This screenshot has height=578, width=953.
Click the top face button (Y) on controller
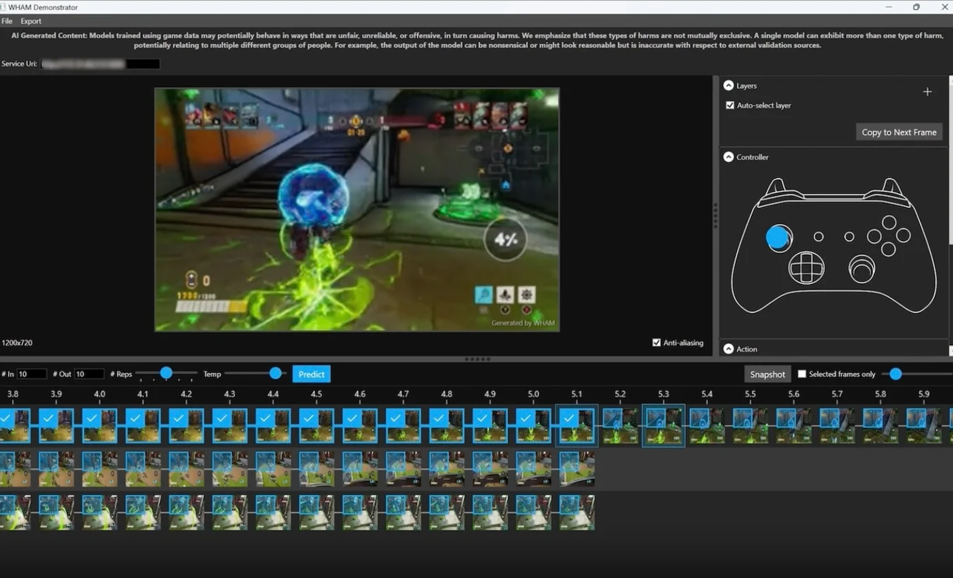click(x=889, y=222)
